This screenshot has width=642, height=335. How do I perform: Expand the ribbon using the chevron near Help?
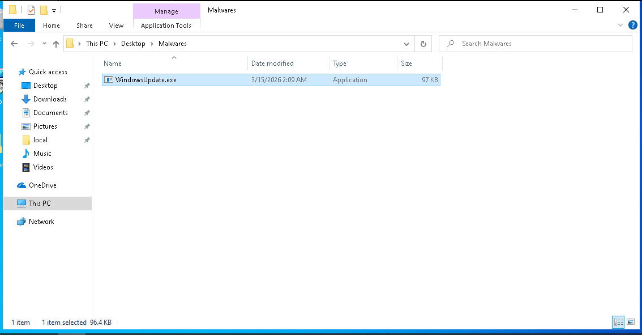[620, 25]
